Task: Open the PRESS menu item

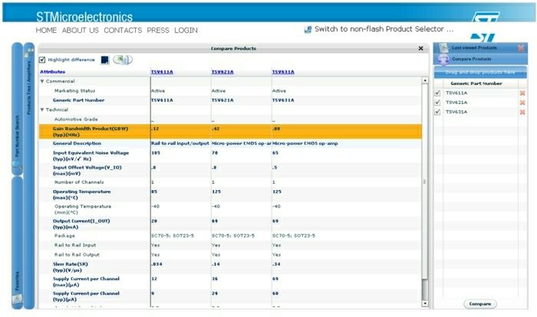Action: click(x=158, y=30)
